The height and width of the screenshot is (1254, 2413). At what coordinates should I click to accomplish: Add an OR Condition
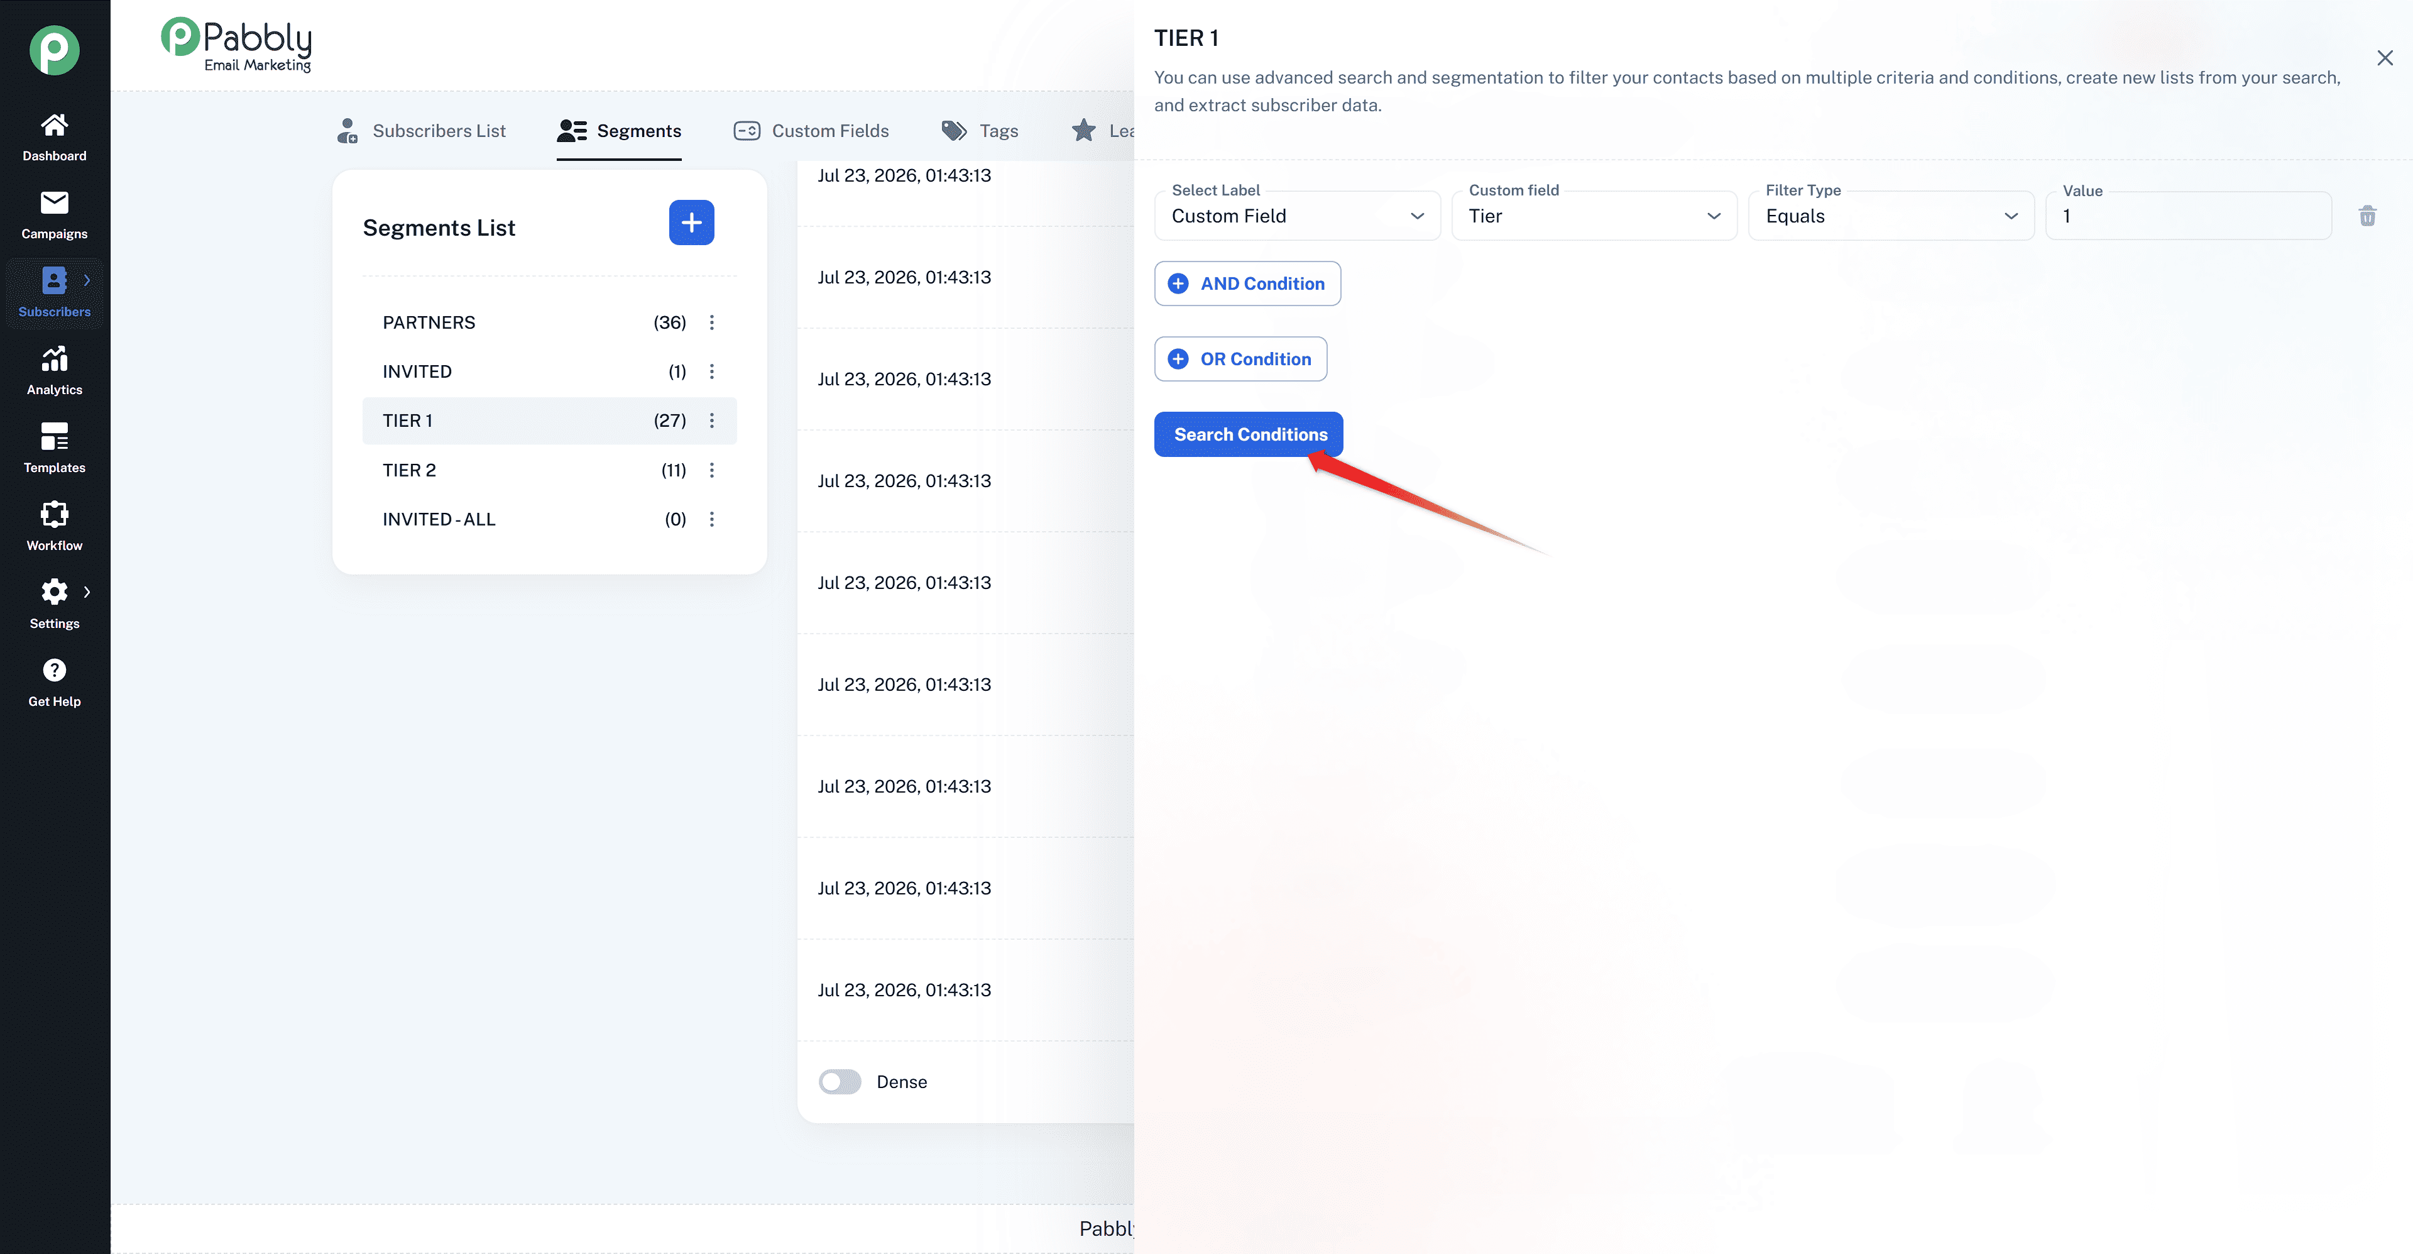pos(1240,359)
